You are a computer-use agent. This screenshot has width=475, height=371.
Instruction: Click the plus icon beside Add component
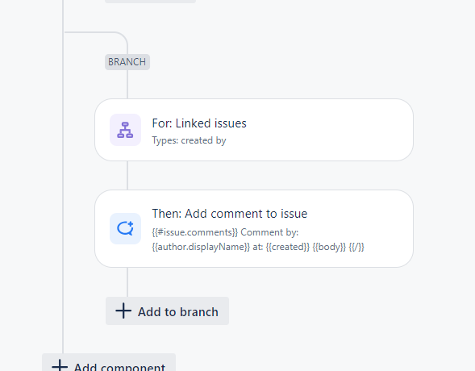(60, 366)
